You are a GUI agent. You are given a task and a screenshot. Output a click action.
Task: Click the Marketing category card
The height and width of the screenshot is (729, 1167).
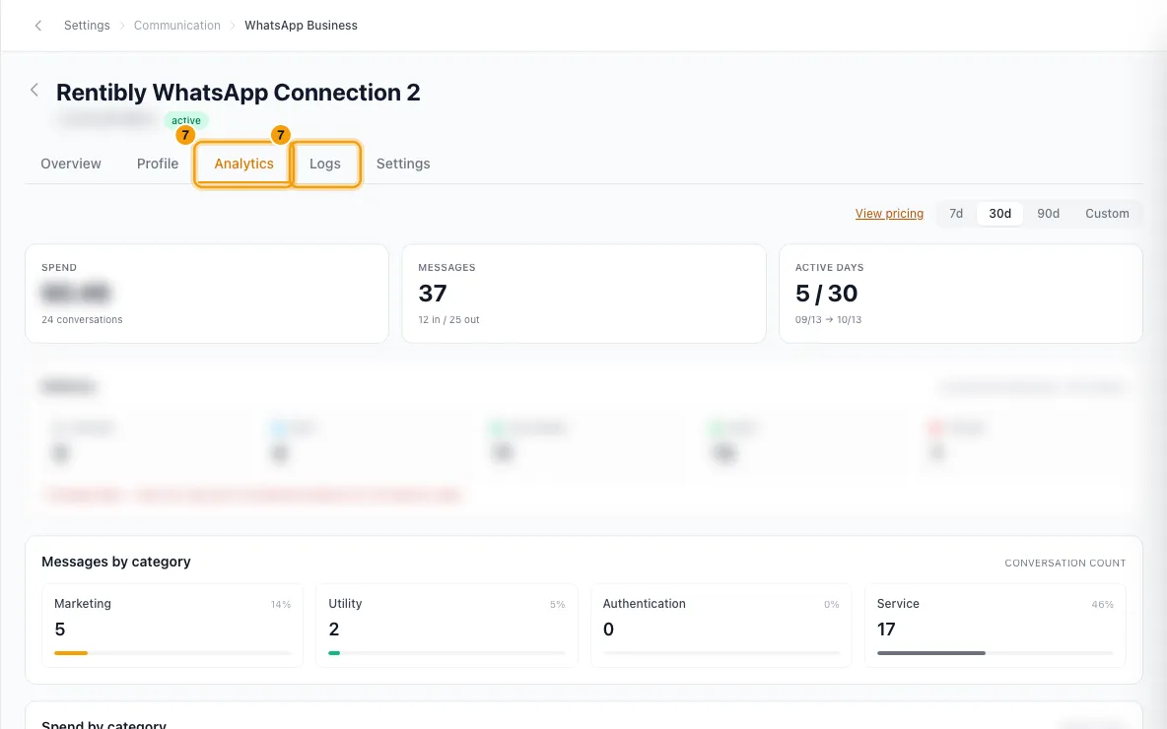172,626
